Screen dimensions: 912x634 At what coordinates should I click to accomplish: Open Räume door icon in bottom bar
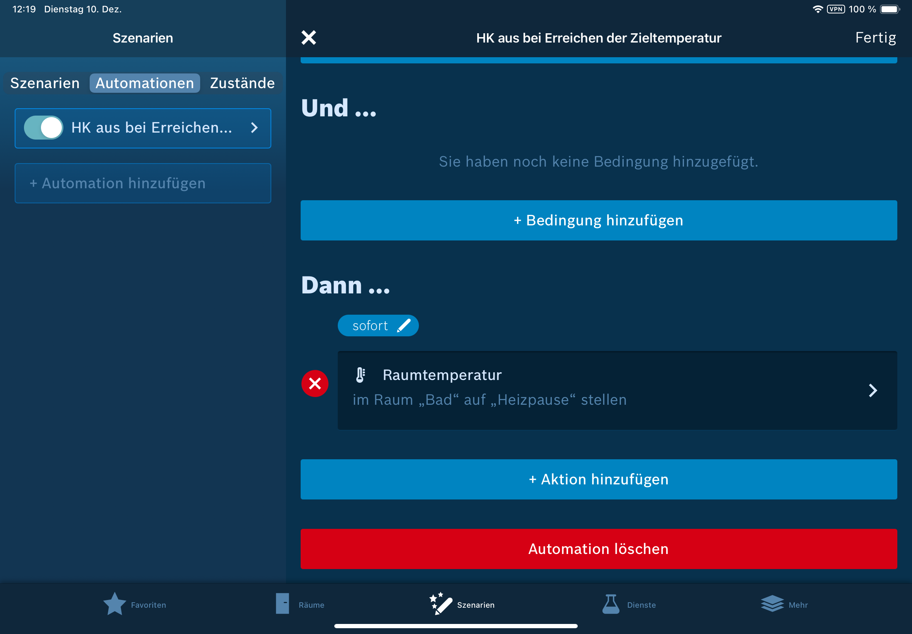click(x=282, y=604)
